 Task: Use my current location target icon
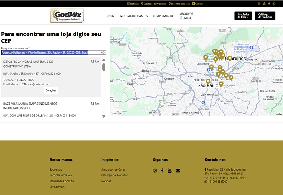pyautogui.click(x=103, y=52)
